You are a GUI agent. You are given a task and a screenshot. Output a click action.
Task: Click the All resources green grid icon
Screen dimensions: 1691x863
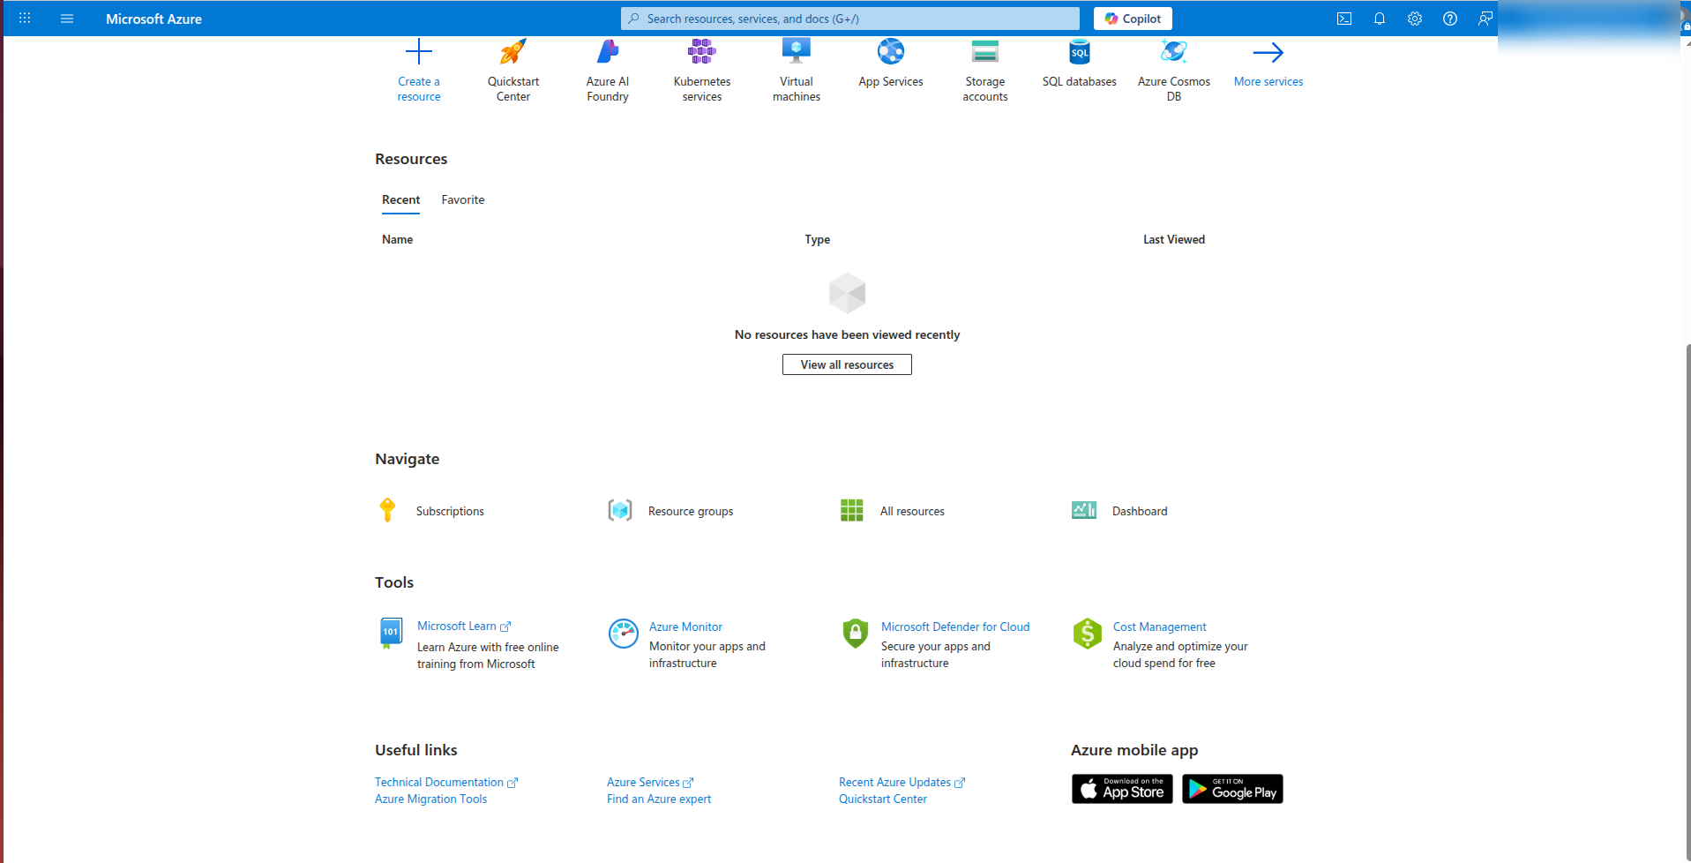pos(852,510)
